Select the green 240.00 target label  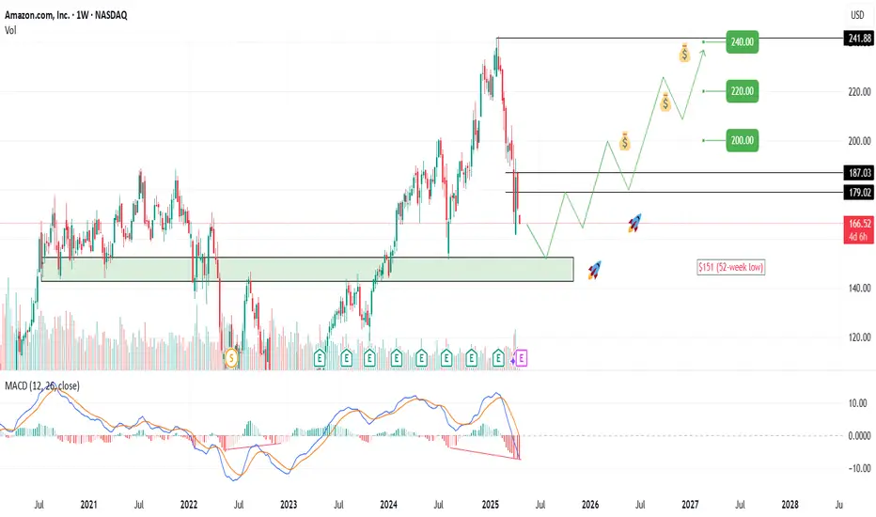[742, 42]
